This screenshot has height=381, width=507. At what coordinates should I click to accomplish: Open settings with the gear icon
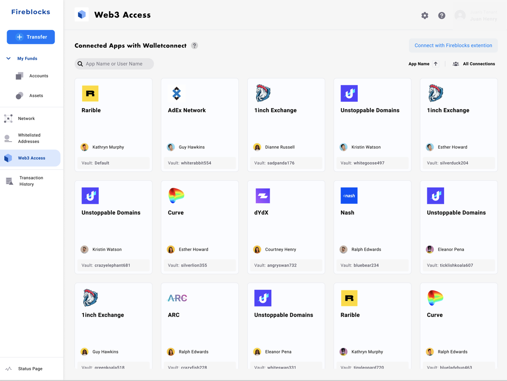[x=425, y=16]
